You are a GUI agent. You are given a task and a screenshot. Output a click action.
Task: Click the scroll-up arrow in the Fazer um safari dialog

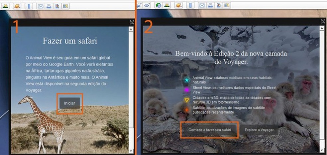(x=131, y=29)
